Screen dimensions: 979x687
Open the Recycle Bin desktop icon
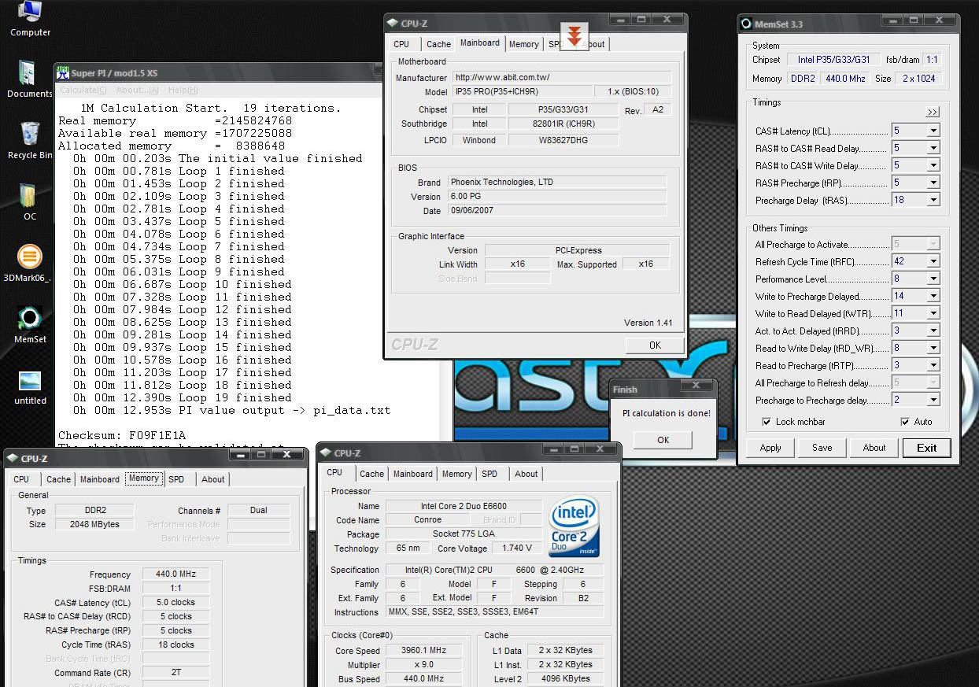(x=30, y=140)
